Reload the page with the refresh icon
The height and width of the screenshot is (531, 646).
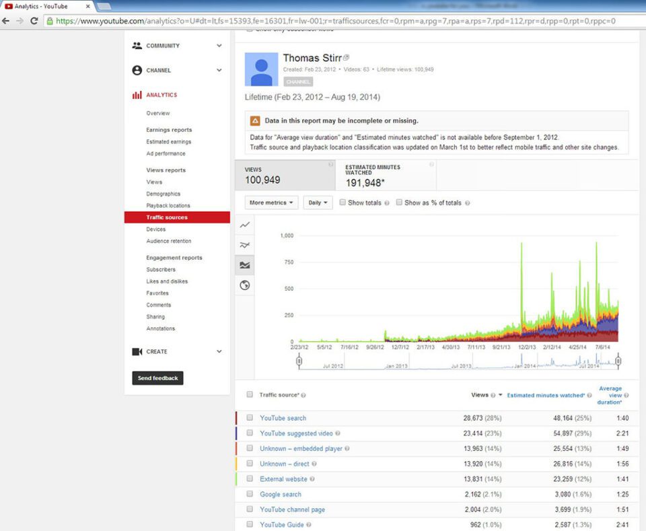point(34,21)
